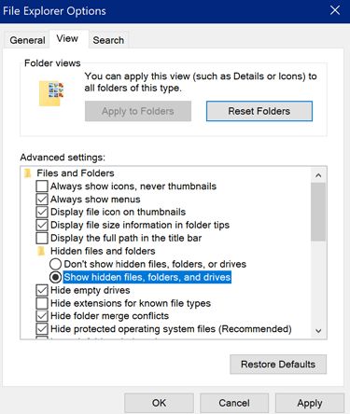The width and height of the screenshot is (350, 414).
Task: Enable Always show icons, never thumbnails
Action: pyautogui.click(x=42, y=186)
